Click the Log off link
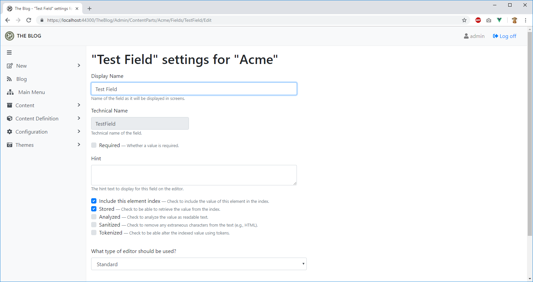Image resolution: width=533 pixels, height=282 pixels. coord(504,36)
